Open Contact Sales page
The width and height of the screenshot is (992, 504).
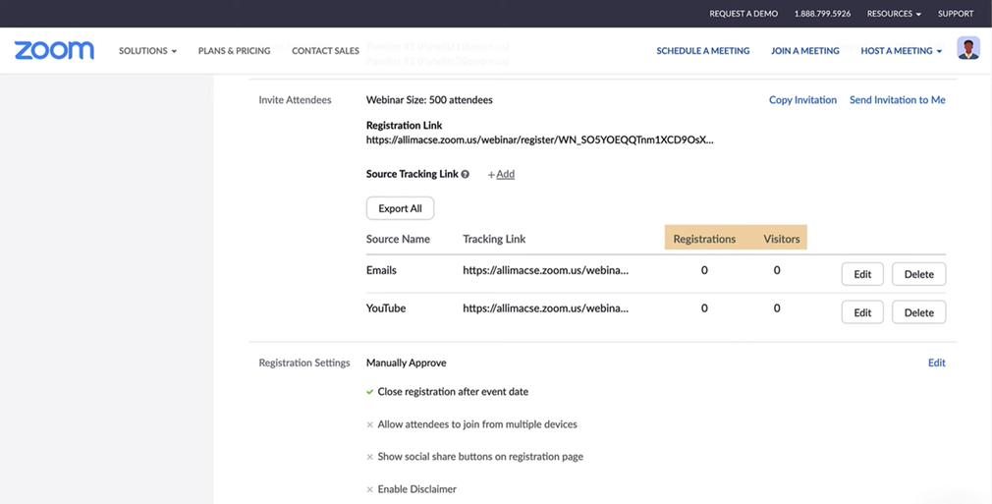click(x=325, y=51)
